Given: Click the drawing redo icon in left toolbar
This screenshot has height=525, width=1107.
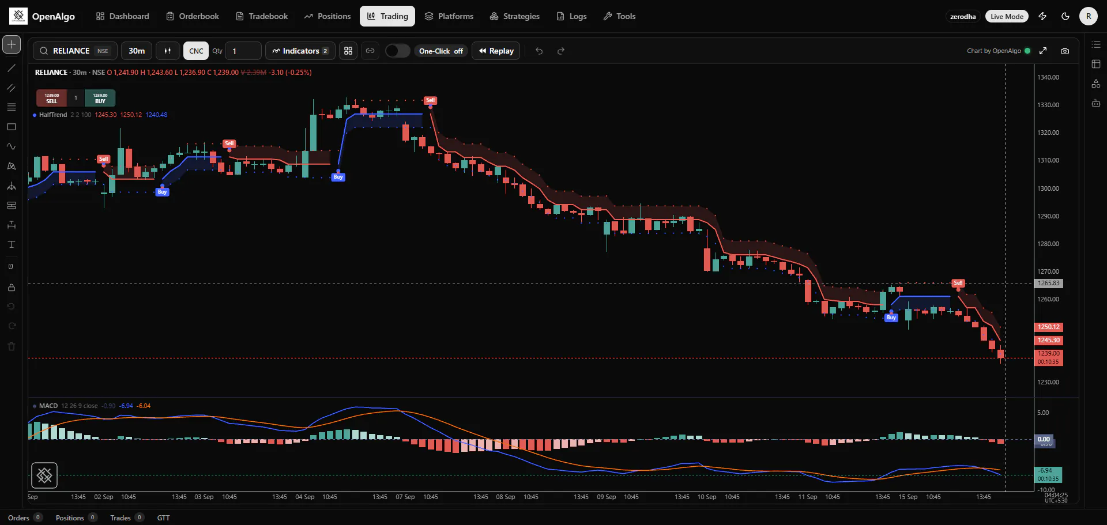Looking at the screenshot, I should (11, 326).
